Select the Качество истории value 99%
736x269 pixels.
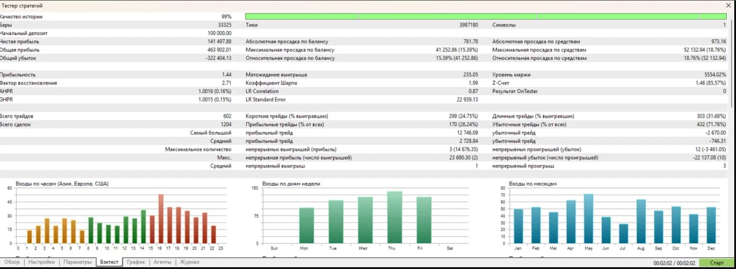coord(226,17)
